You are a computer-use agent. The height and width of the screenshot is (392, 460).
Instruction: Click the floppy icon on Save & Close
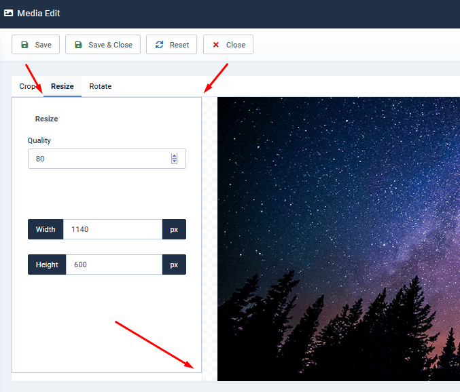(x=78, y=45)
